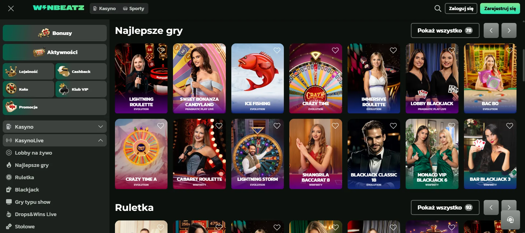The image size is (525, 233).
Task: Select the Kasyno top tab
Action: 104,8
